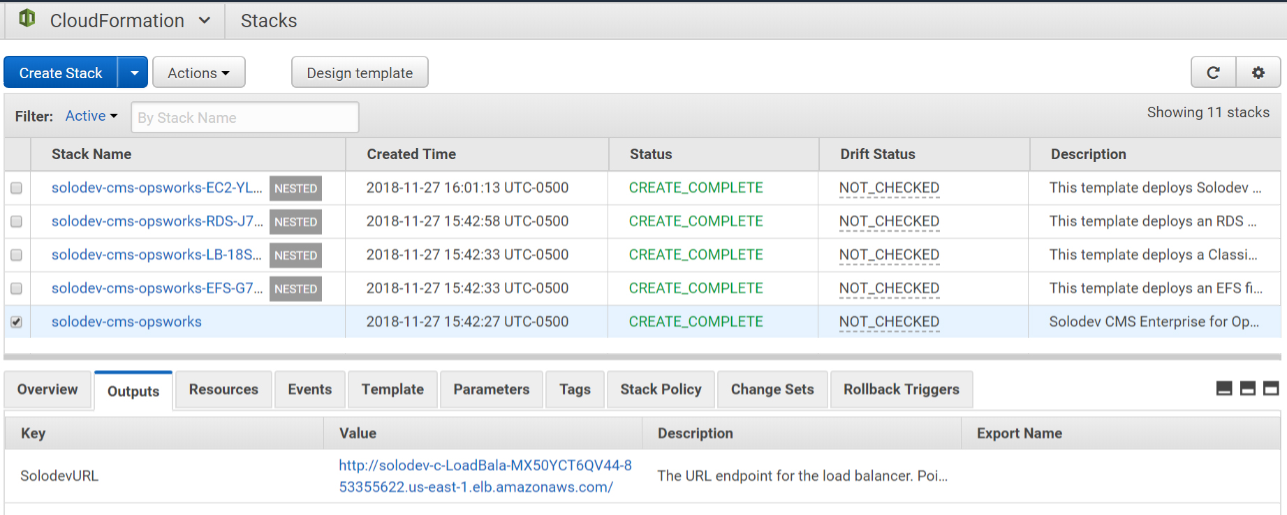Click the 'Showing 11 stacks' text

1208,112
